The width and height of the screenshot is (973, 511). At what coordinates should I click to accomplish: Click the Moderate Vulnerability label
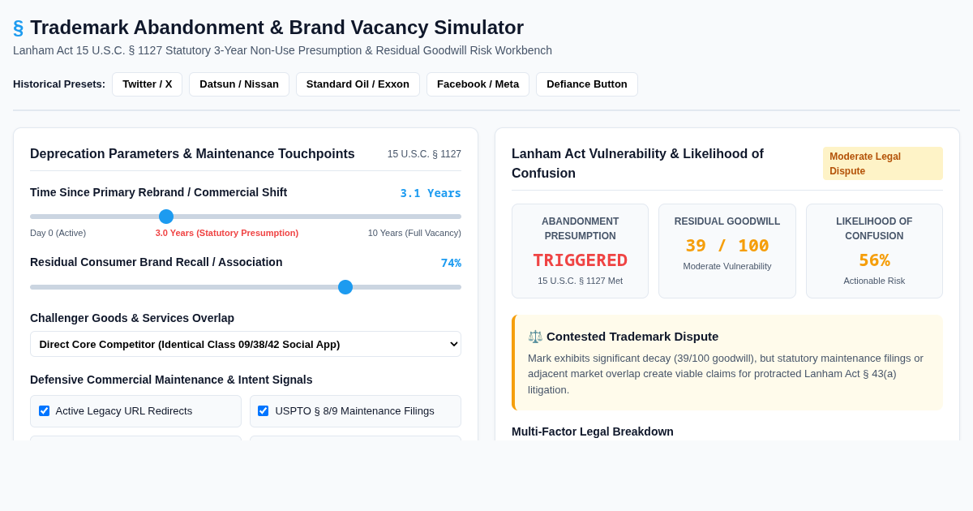click(727, 266)
